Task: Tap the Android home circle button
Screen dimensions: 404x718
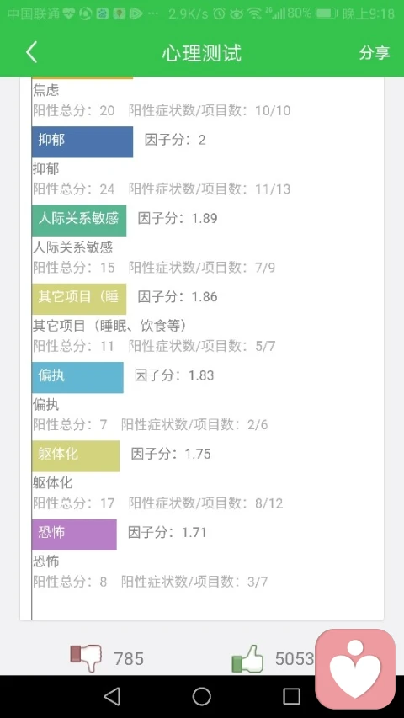Action: click(201, 696)
